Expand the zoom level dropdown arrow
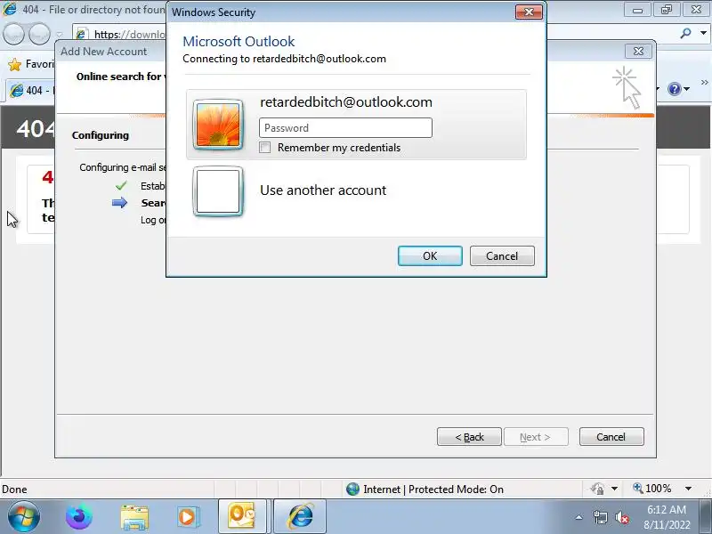 [x=688, y=489]
